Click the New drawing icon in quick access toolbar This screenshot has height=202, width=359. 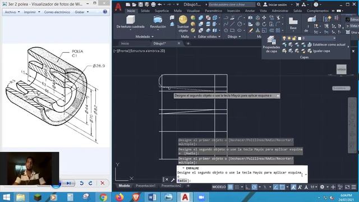pyautogui.click(x=128, y=4)
